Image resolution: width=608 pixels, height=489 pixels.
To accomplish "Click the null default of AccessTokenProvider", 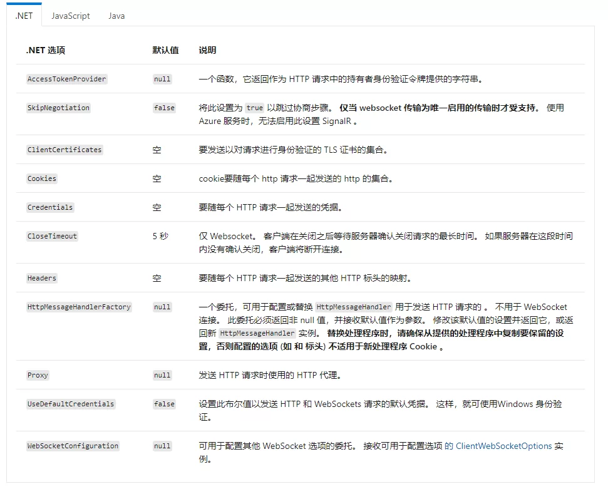I will pos(162,79).
